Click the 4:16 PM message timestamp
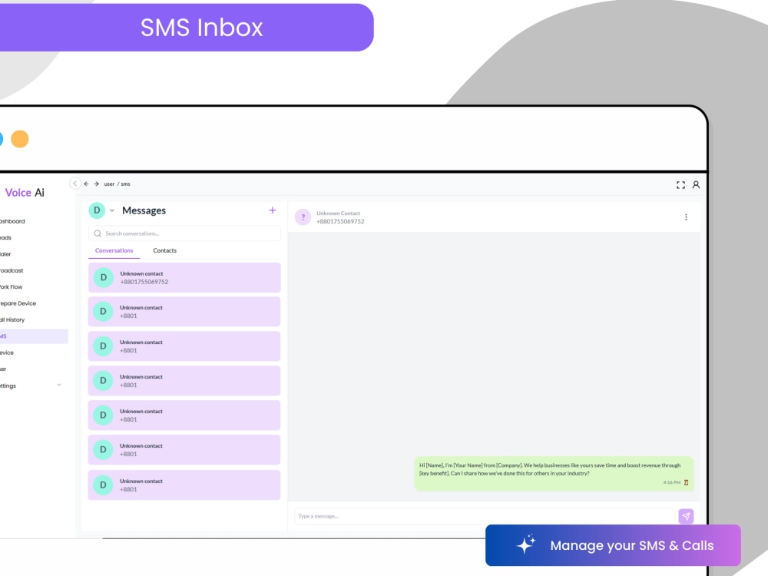The width and height of the screenshot is (768, 576). point(671,482)
